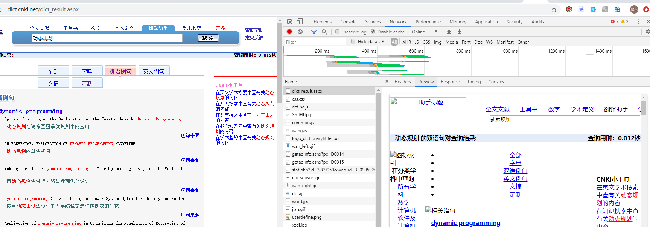Image resolution: width=650 pixels, height=227 pixels.
Task: Stop network recording with red record button
Action: [x=289, y=32]
